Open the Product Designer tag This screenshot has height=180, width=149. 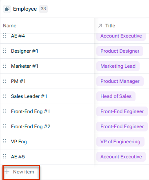120,51
